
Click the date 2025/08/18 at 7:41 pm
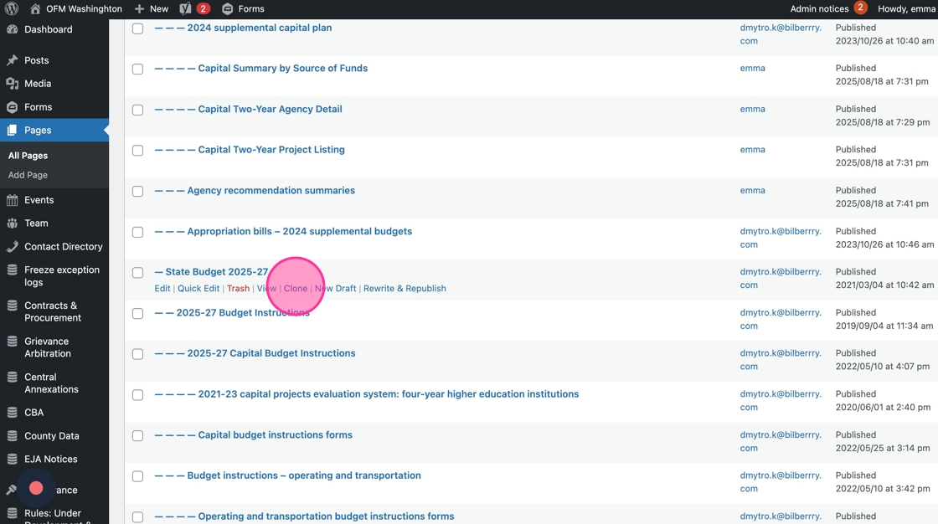pyautogui.click(x=883, y=203)
